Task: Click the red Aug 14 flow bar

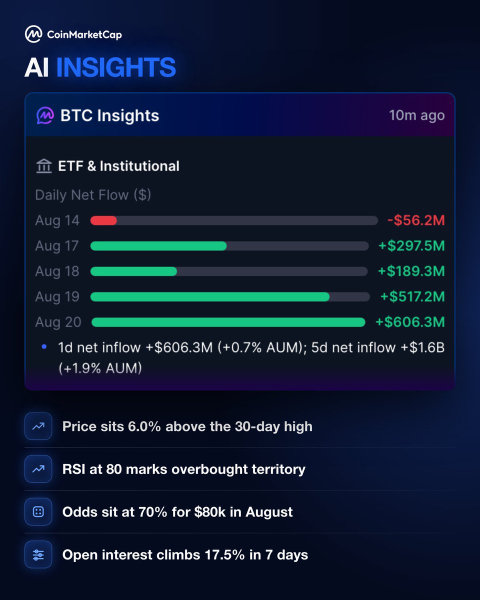Action: click(x=103, y=220)
